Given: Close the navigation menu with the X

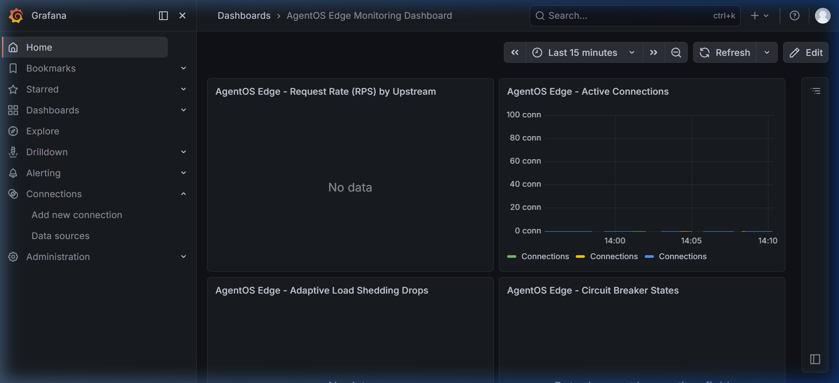Looking at the screenshot, I should coord(183,16).
